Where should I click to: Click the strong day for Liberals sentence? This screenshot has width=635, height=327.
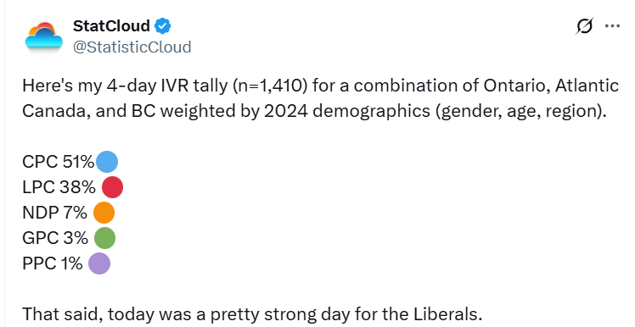252,314
